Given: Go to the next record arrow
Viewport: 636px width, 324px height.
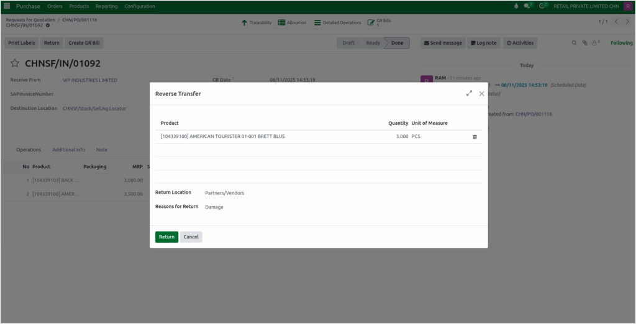Looking at the screenshot, I should coord(627,22).
